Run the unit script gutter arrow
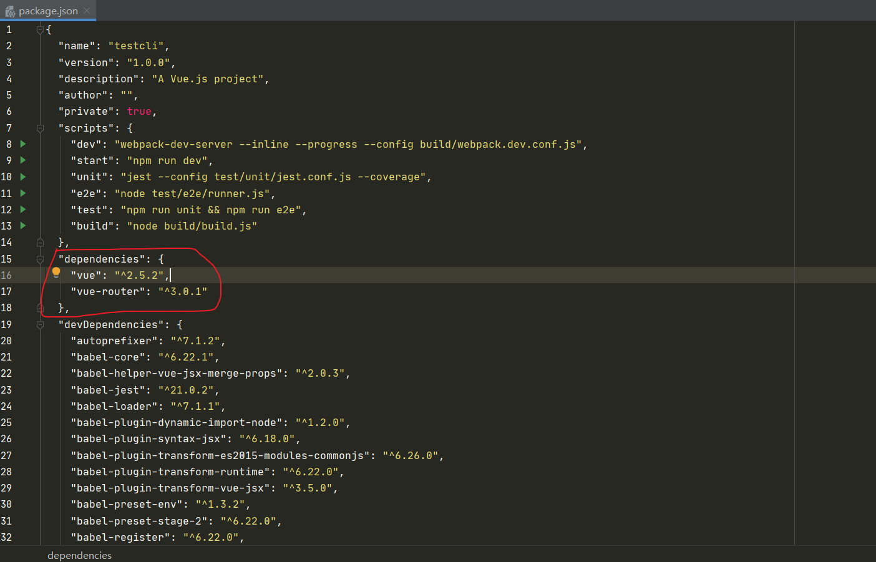This screenshot has width=876, height=562. tap(23, 177)
